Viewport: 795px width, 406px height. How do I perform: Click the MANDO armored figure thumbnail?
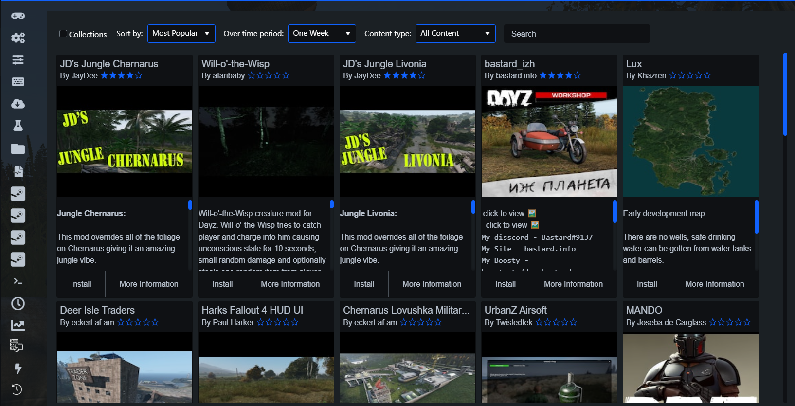pos(691,369)
